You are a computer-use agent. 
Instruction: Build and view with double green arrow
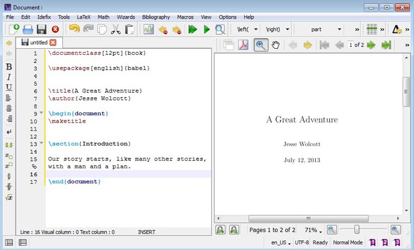click(x=193, y=30)
